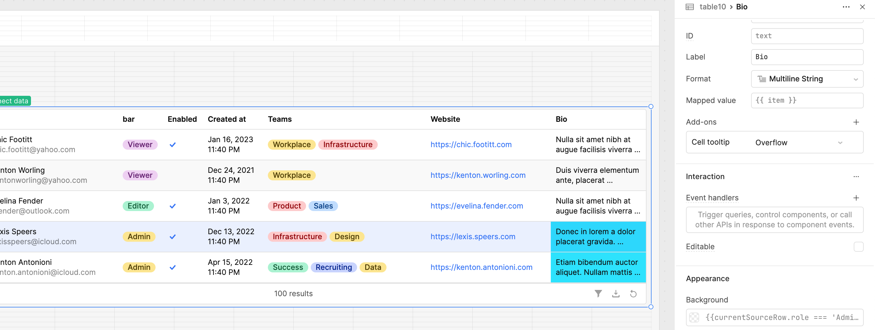Toggle the Editable checkbox

(858, 246)
